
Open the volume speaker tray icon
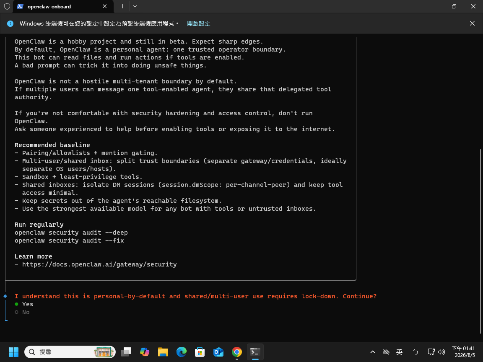click(441, 352)
